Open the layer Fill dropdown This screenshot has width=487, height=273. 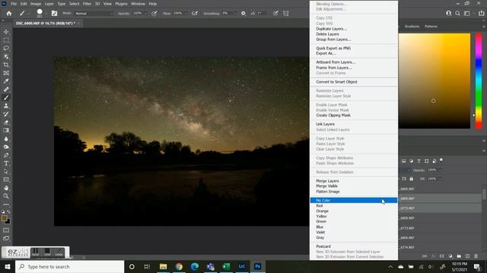click(440, 179)
